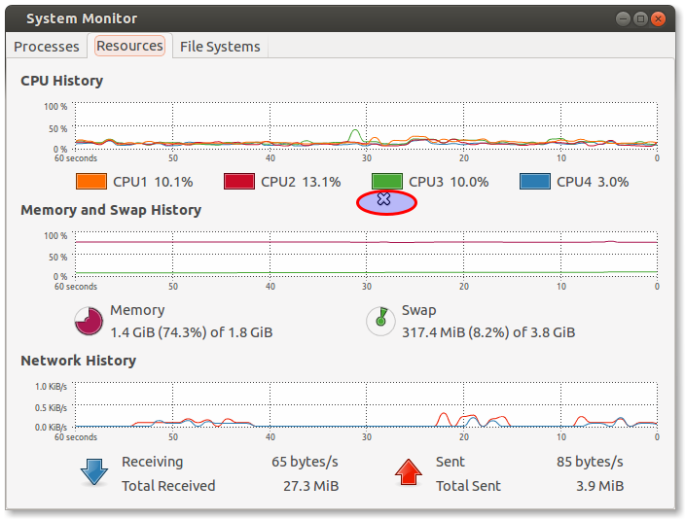
Task: Click the System Monitor title bar
Action: 292,18
